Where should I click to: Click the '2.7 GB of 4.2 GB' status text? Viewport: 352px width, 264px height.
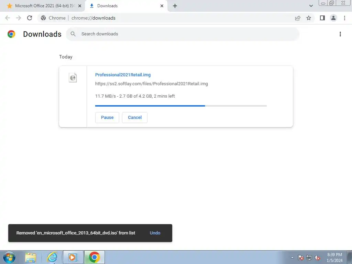pyautogui.click(x=135, y=96)
